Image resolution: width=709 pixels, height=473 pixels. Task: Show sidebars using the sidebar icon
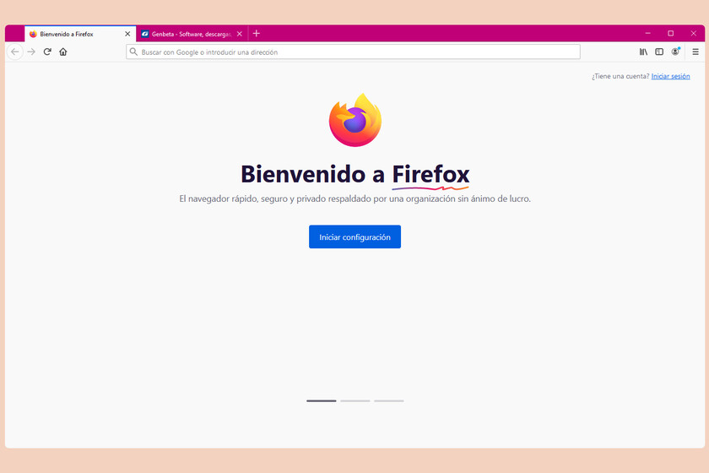(659, 52)
